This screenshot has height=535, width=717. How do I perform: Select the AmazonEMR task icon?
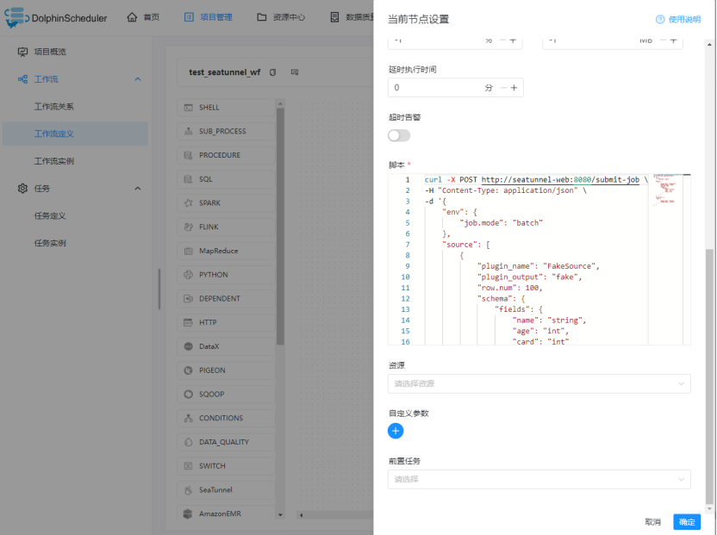[x=189, y=513]
